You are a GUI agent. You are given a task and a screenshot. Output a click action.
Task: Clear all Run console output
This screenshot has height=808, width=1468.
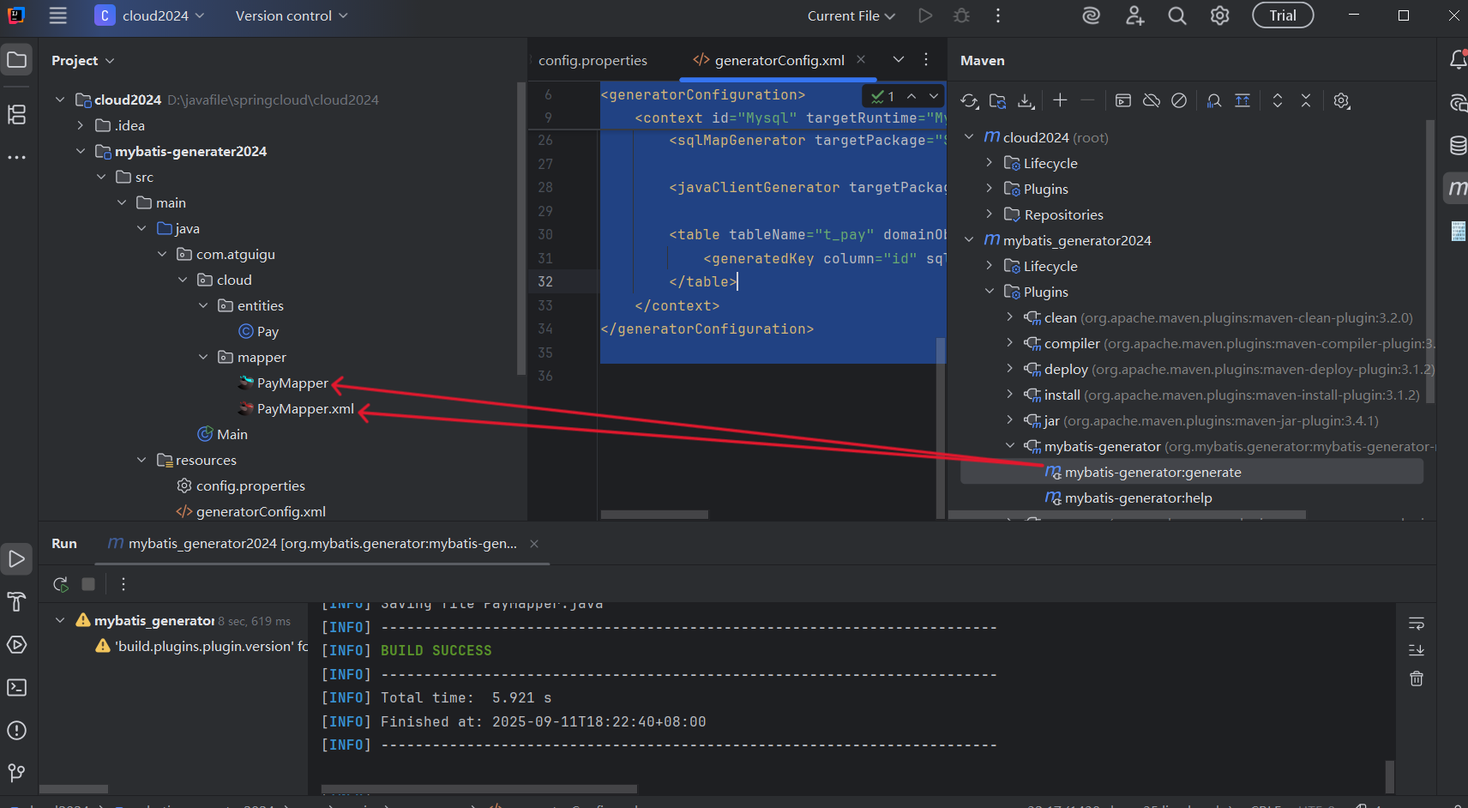point(1417,678)
